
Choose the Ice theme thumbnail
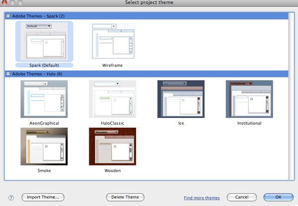(181, 99)
